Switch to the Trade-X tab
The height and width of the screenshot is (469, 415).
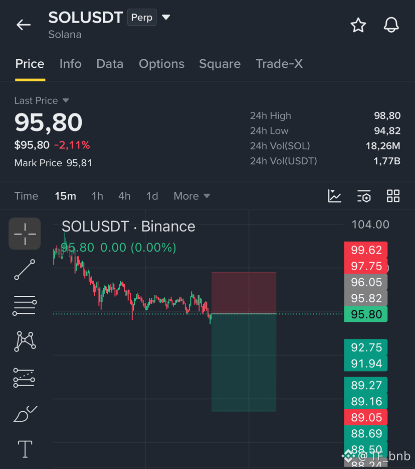click(x=279, y=64)
